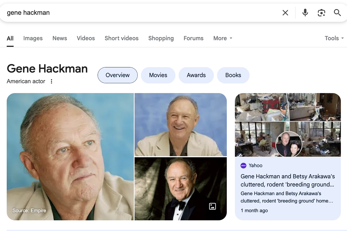Switch to the Images tab
The height and width of the screenshot is (231, 347).
pyautogui.click(x=33, y=38)
